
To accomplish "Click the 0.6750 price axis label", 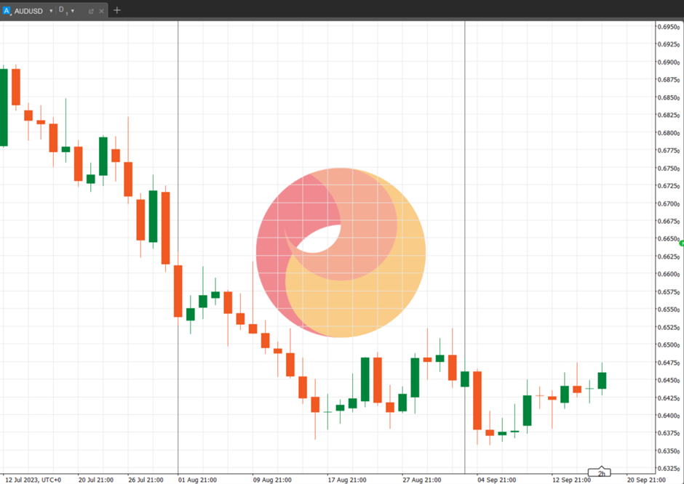I will point(669,168).
